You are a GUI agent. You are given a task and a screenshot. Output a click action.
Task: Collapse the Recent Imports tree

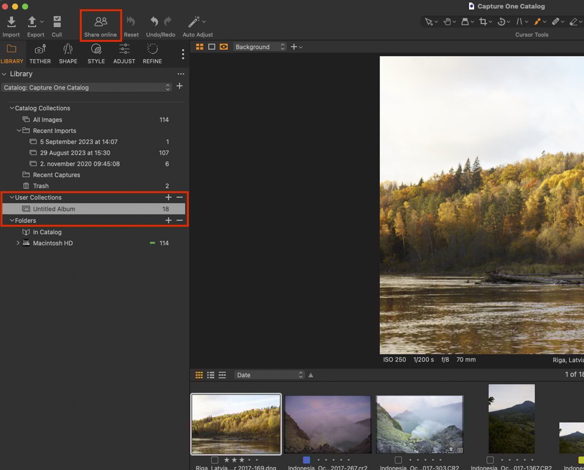point(19,130)
